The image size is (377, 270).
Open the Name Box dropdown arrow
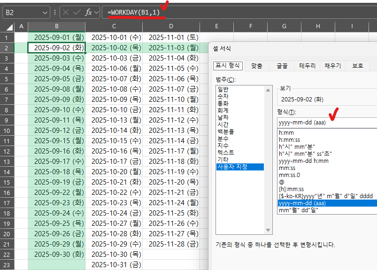tap(45, 13)
